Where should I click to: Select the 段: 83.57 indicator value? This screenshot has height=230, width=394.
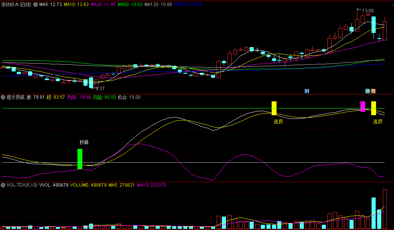click(x=56, y=97)
